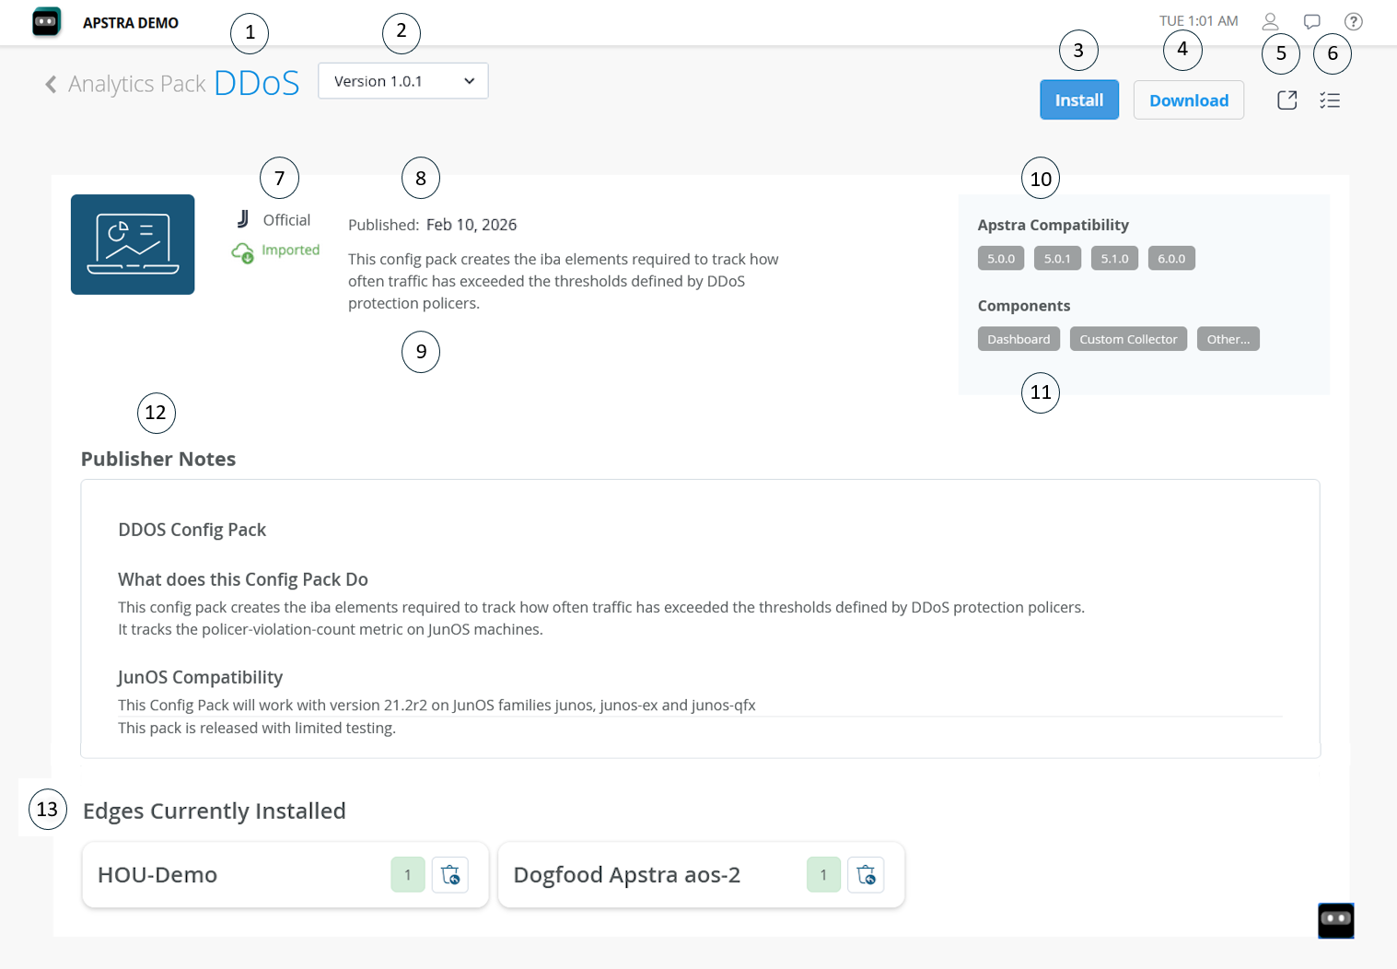Select the 6.0.0 compatibility tag

point(1171,259)
